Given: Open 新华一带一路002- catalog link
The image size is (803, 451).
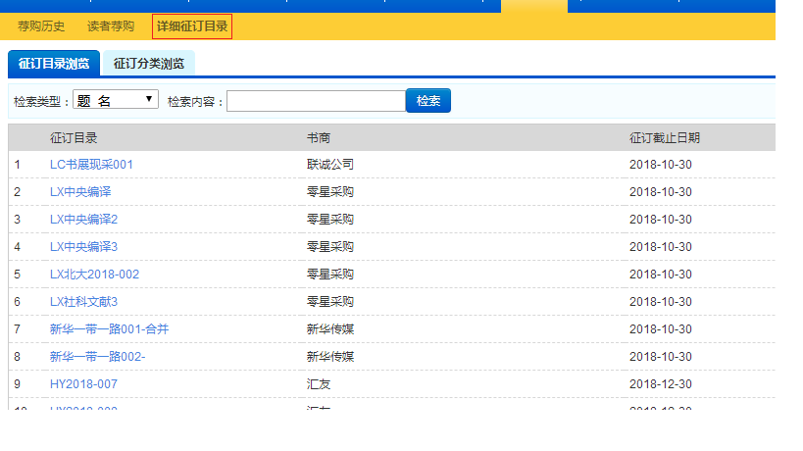Looking at the screenshot, I should 97,357.
